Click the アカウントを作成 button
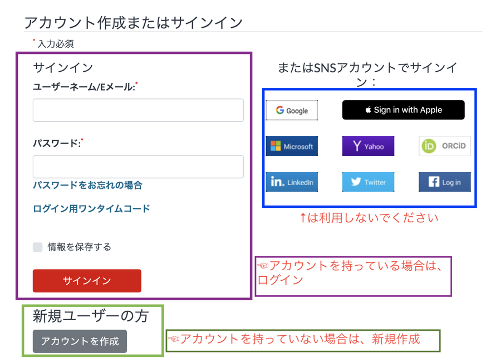The width and height of the screenshot is (491, 363). [79, 342]
